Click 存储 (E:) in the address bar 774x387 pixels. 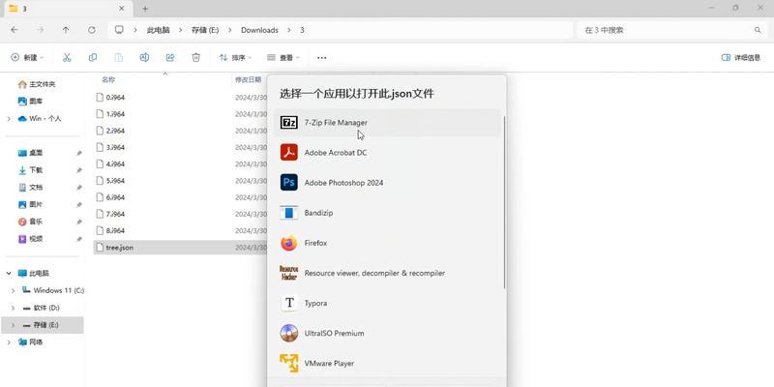point(205,30)
